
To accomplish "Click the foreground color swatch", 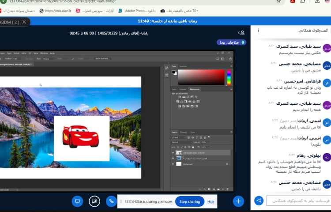I will pyautogui.click(x=174, y=72).
